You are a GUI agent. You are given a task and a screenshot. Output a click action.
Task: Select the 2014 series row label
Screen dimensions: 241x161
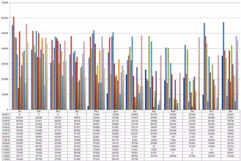[x=7, y=124]
